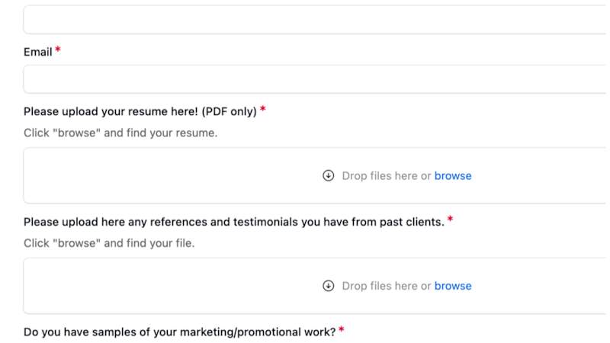Click the "Drop files here or" text for the resume

click(387, 176)
